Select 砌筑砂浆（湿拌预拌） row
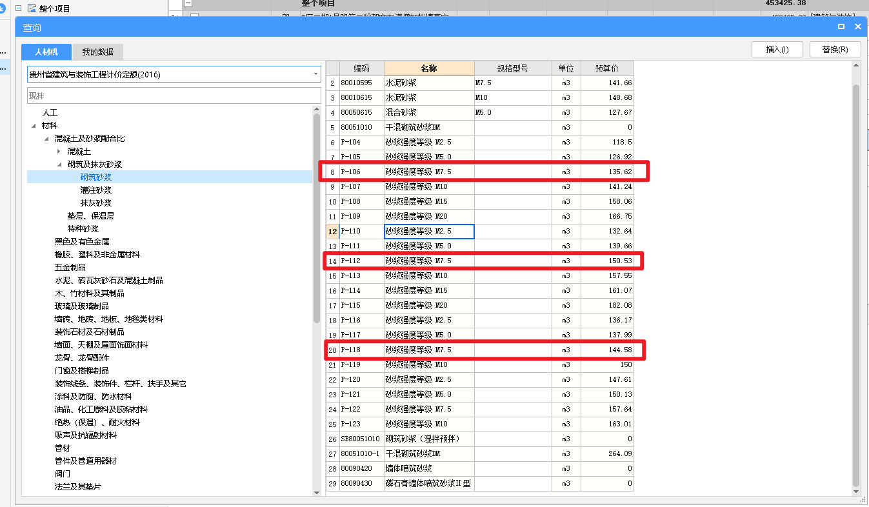Image resolution: width=869 pixels, height=507 pixels. (x=480, y=439)
